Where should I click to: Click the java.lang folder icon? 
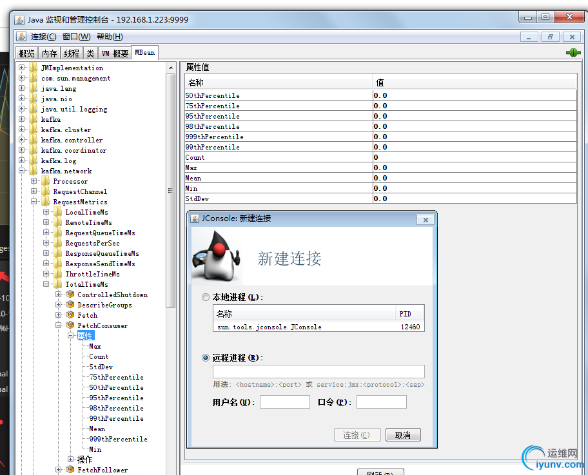[34, 88]
